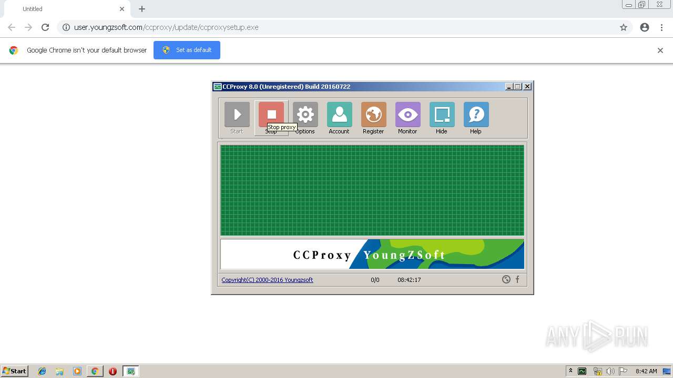Switch to CCProxy taskbar button

click(x=131, y=371)
